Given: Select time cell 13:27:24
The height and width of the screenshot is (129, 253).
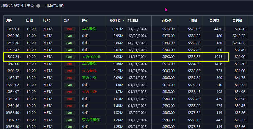Looking at the screenshot, I should pyautogui.click(x=13, y=57).
